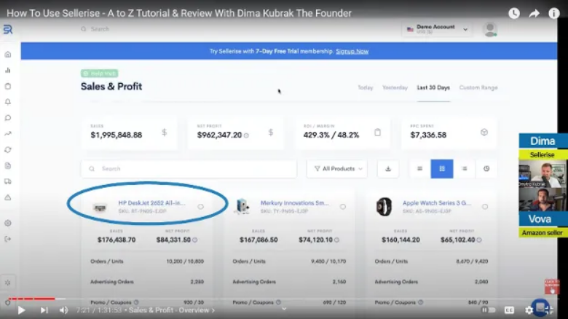The height and width of the screenshot is (319, 568).
Task: Click info icon beside $962,347.20 net profit
Action: point(246,135)
